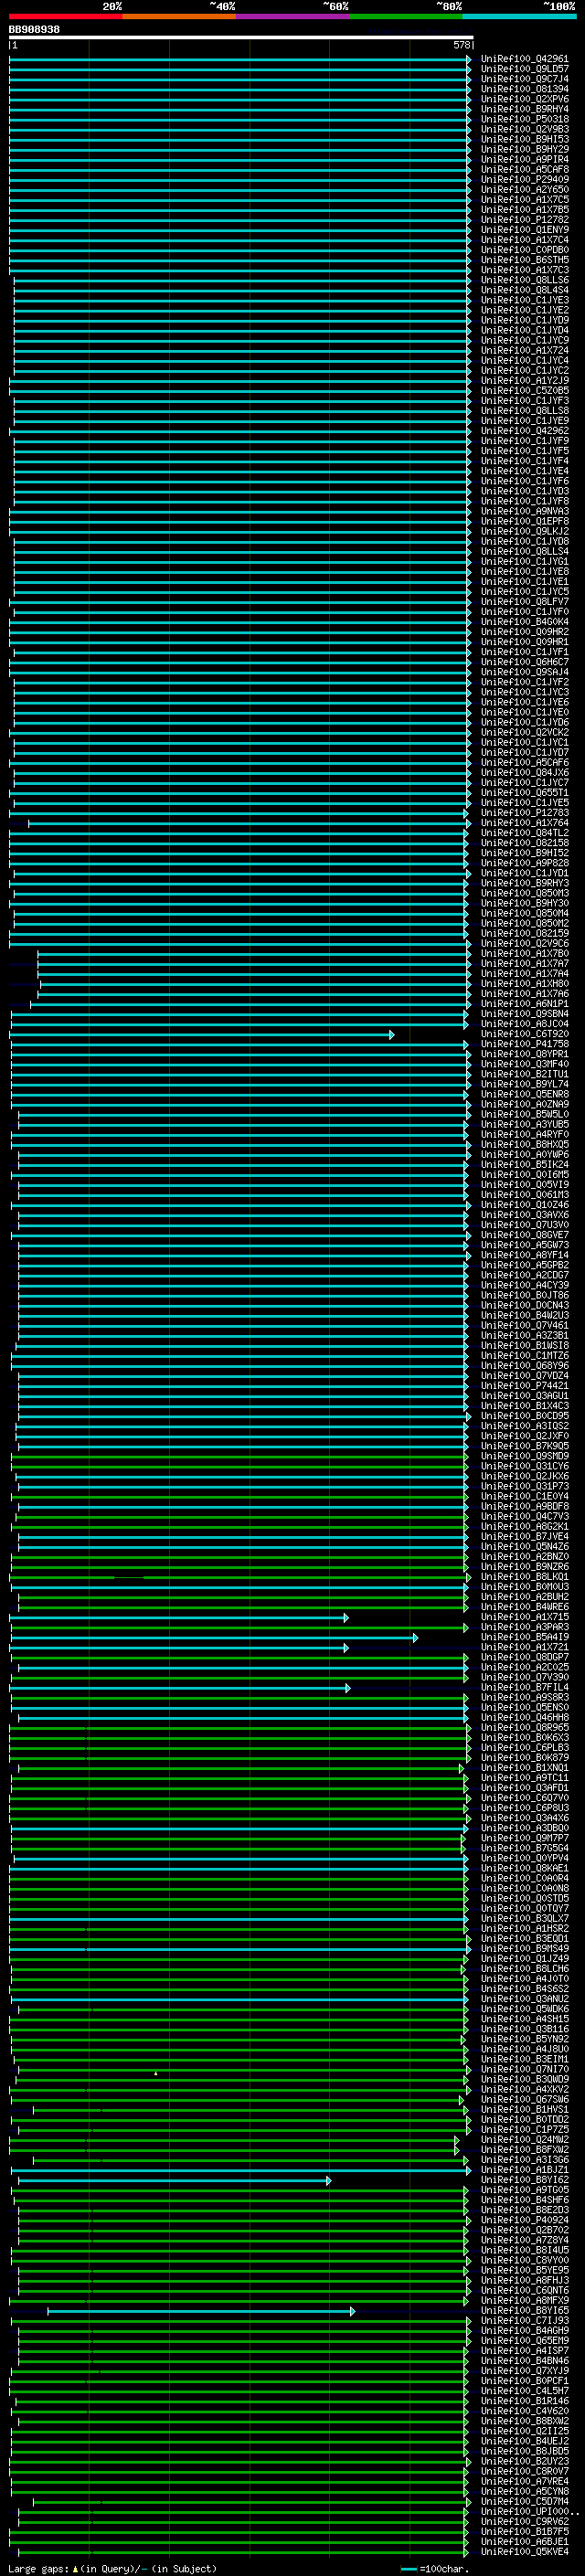Select hit UniRef100_Q8YPR1
The width and height of the screenshot is (585, 2576).
click(524, 1054)
